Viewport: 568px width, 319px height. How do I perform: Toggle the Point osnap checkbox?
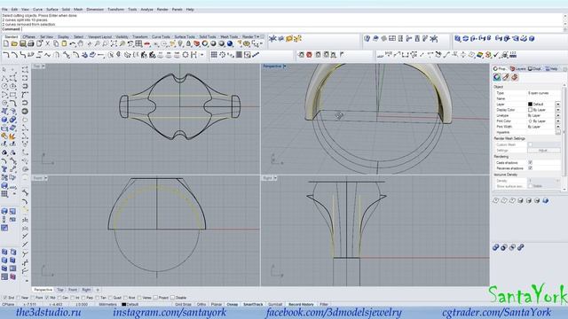[33, 298]
